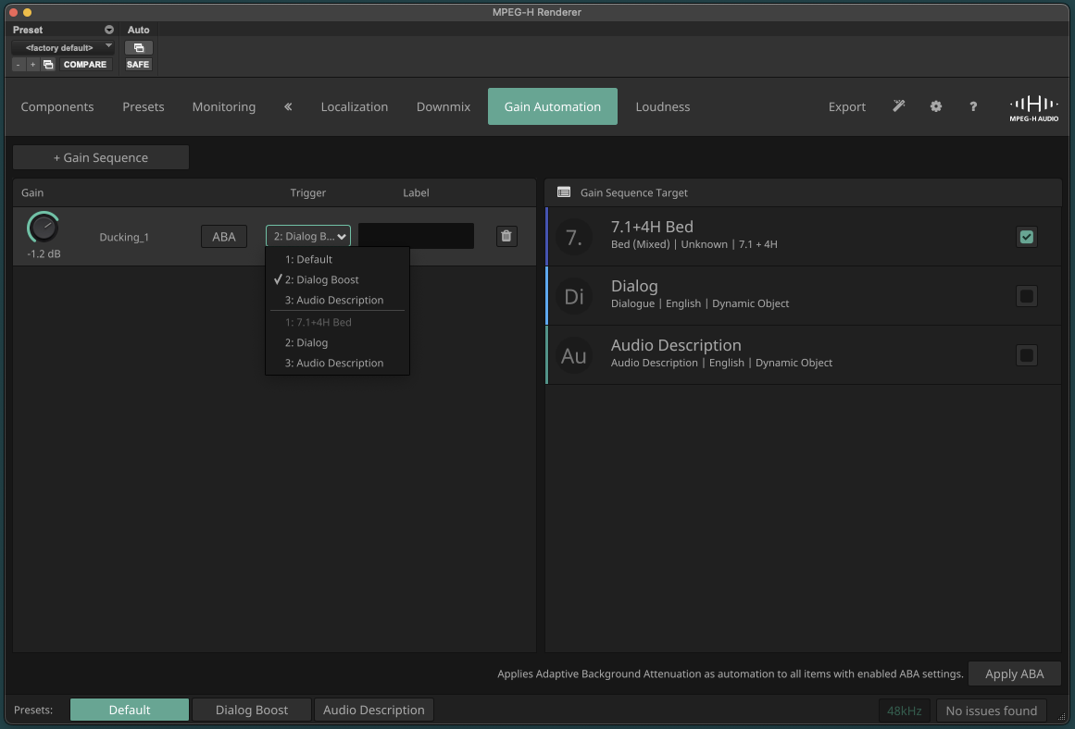Click the 7.1+4H Bed target title
The height and width of the screenshot is (729, 1075).
click(x=652, y=227)
